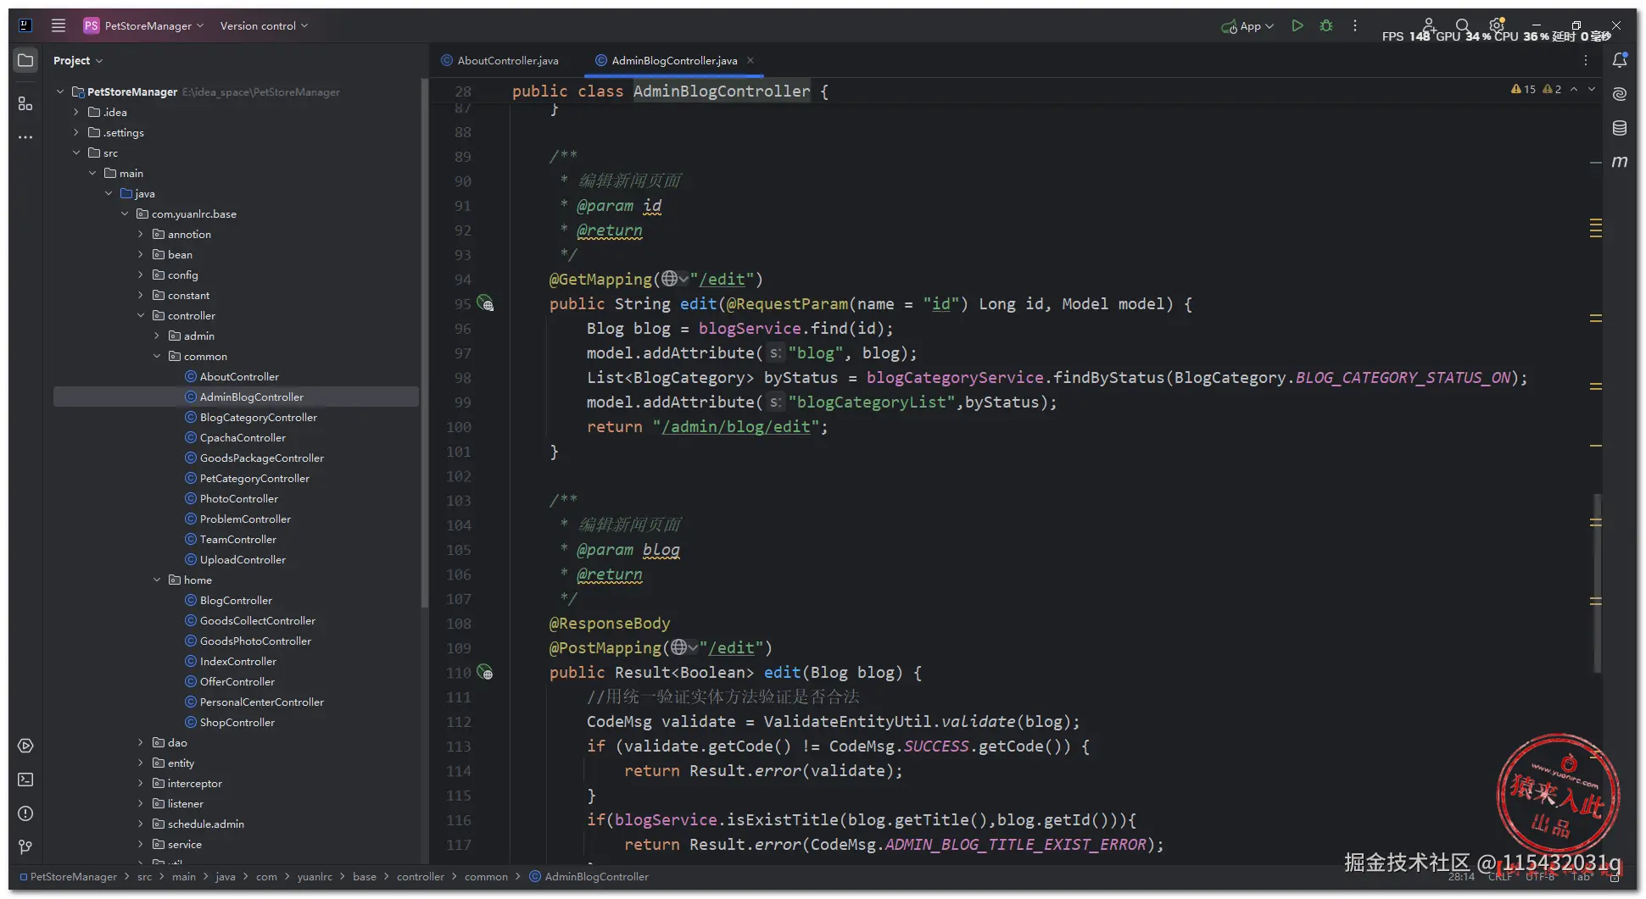The height and width of the screenshot is (899, 1646).
Task: Select ShopController in tree
Action: tap(237, 722)
